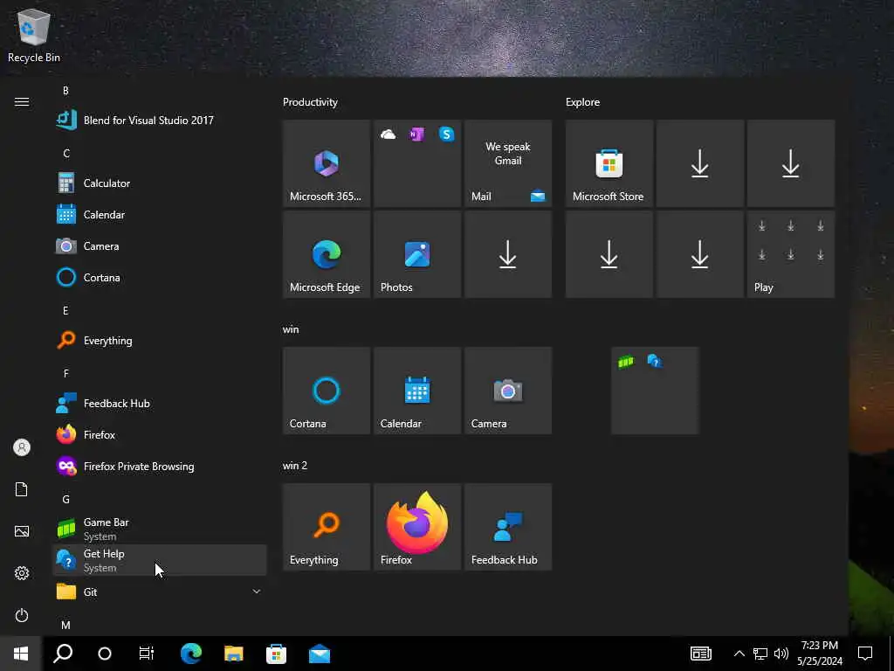This screenshot has width=894, height=671.
Task: Jump via letter C header
Action: 66,154
